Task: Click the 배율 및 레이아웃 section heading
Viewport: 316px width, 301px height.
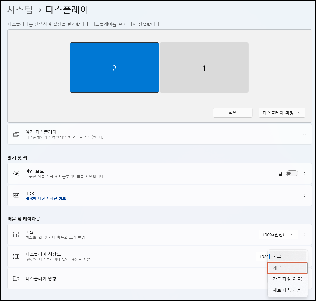Action: click(24, 219)
